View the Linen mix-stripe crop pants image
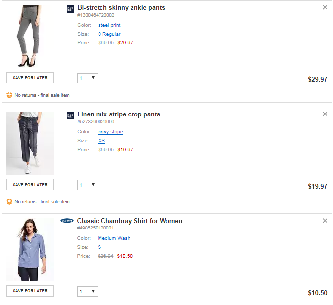333x305 pixels. tap(30, 143)
